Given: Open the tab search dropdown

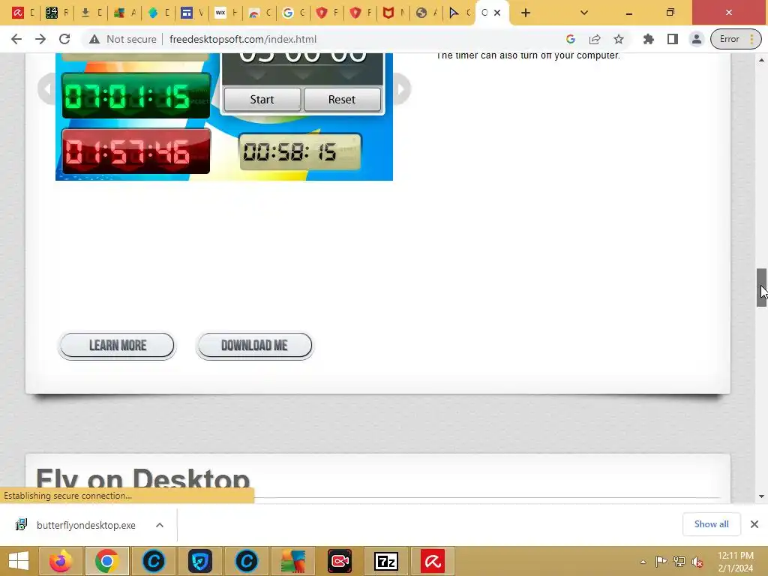Looking at the screenshot, I should [583, 13].
